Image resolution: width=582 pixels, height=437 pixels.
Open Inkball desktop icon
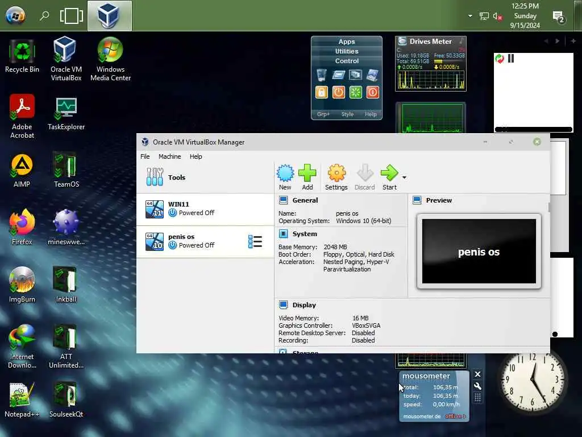coord(66,285)
